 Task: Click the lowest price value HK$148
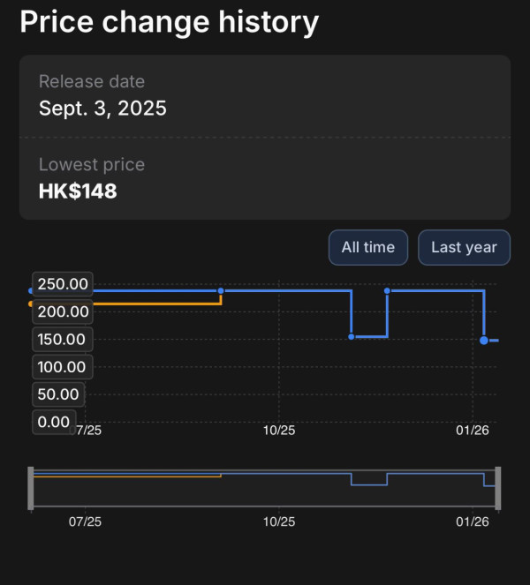coord(78,191)
